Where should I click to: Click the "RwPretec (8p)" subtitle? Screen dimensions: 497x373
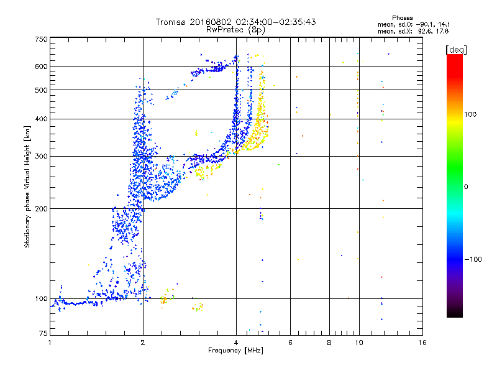[x=235, y=30]
